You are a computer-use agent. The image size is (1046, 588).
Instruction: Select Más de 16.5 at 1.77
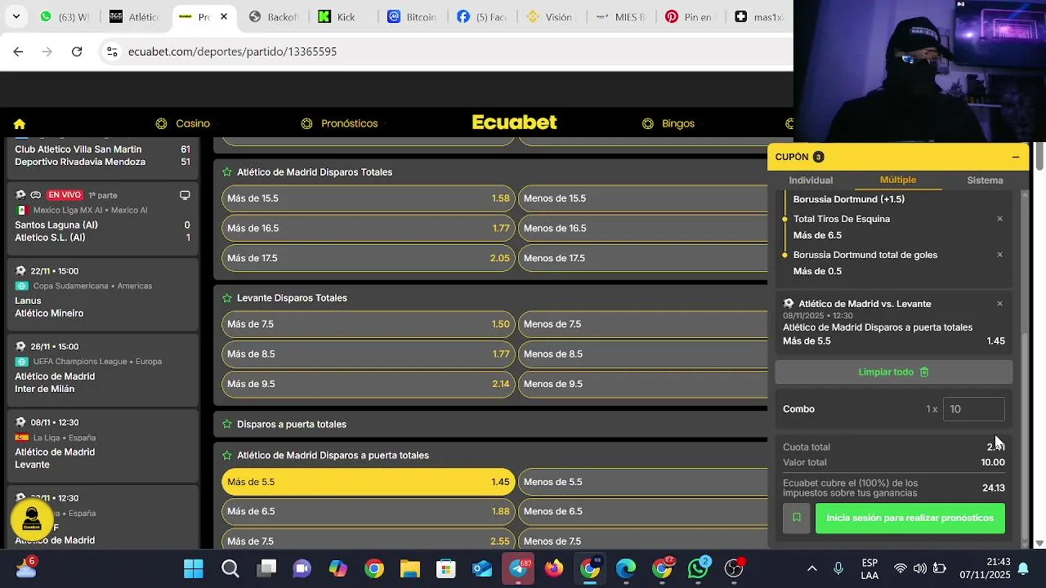368,228
